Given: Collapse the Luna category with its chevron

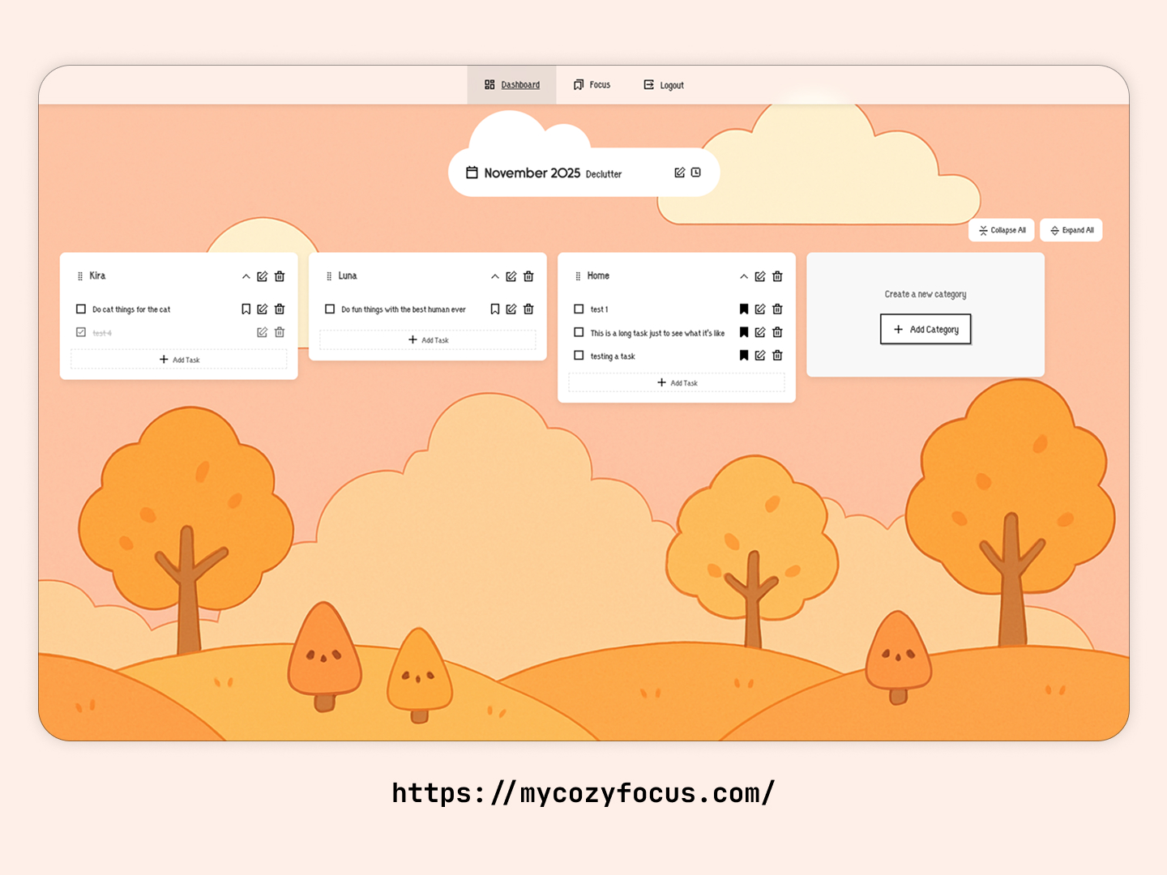Looking at the screenshot, I should pos(494,276).
